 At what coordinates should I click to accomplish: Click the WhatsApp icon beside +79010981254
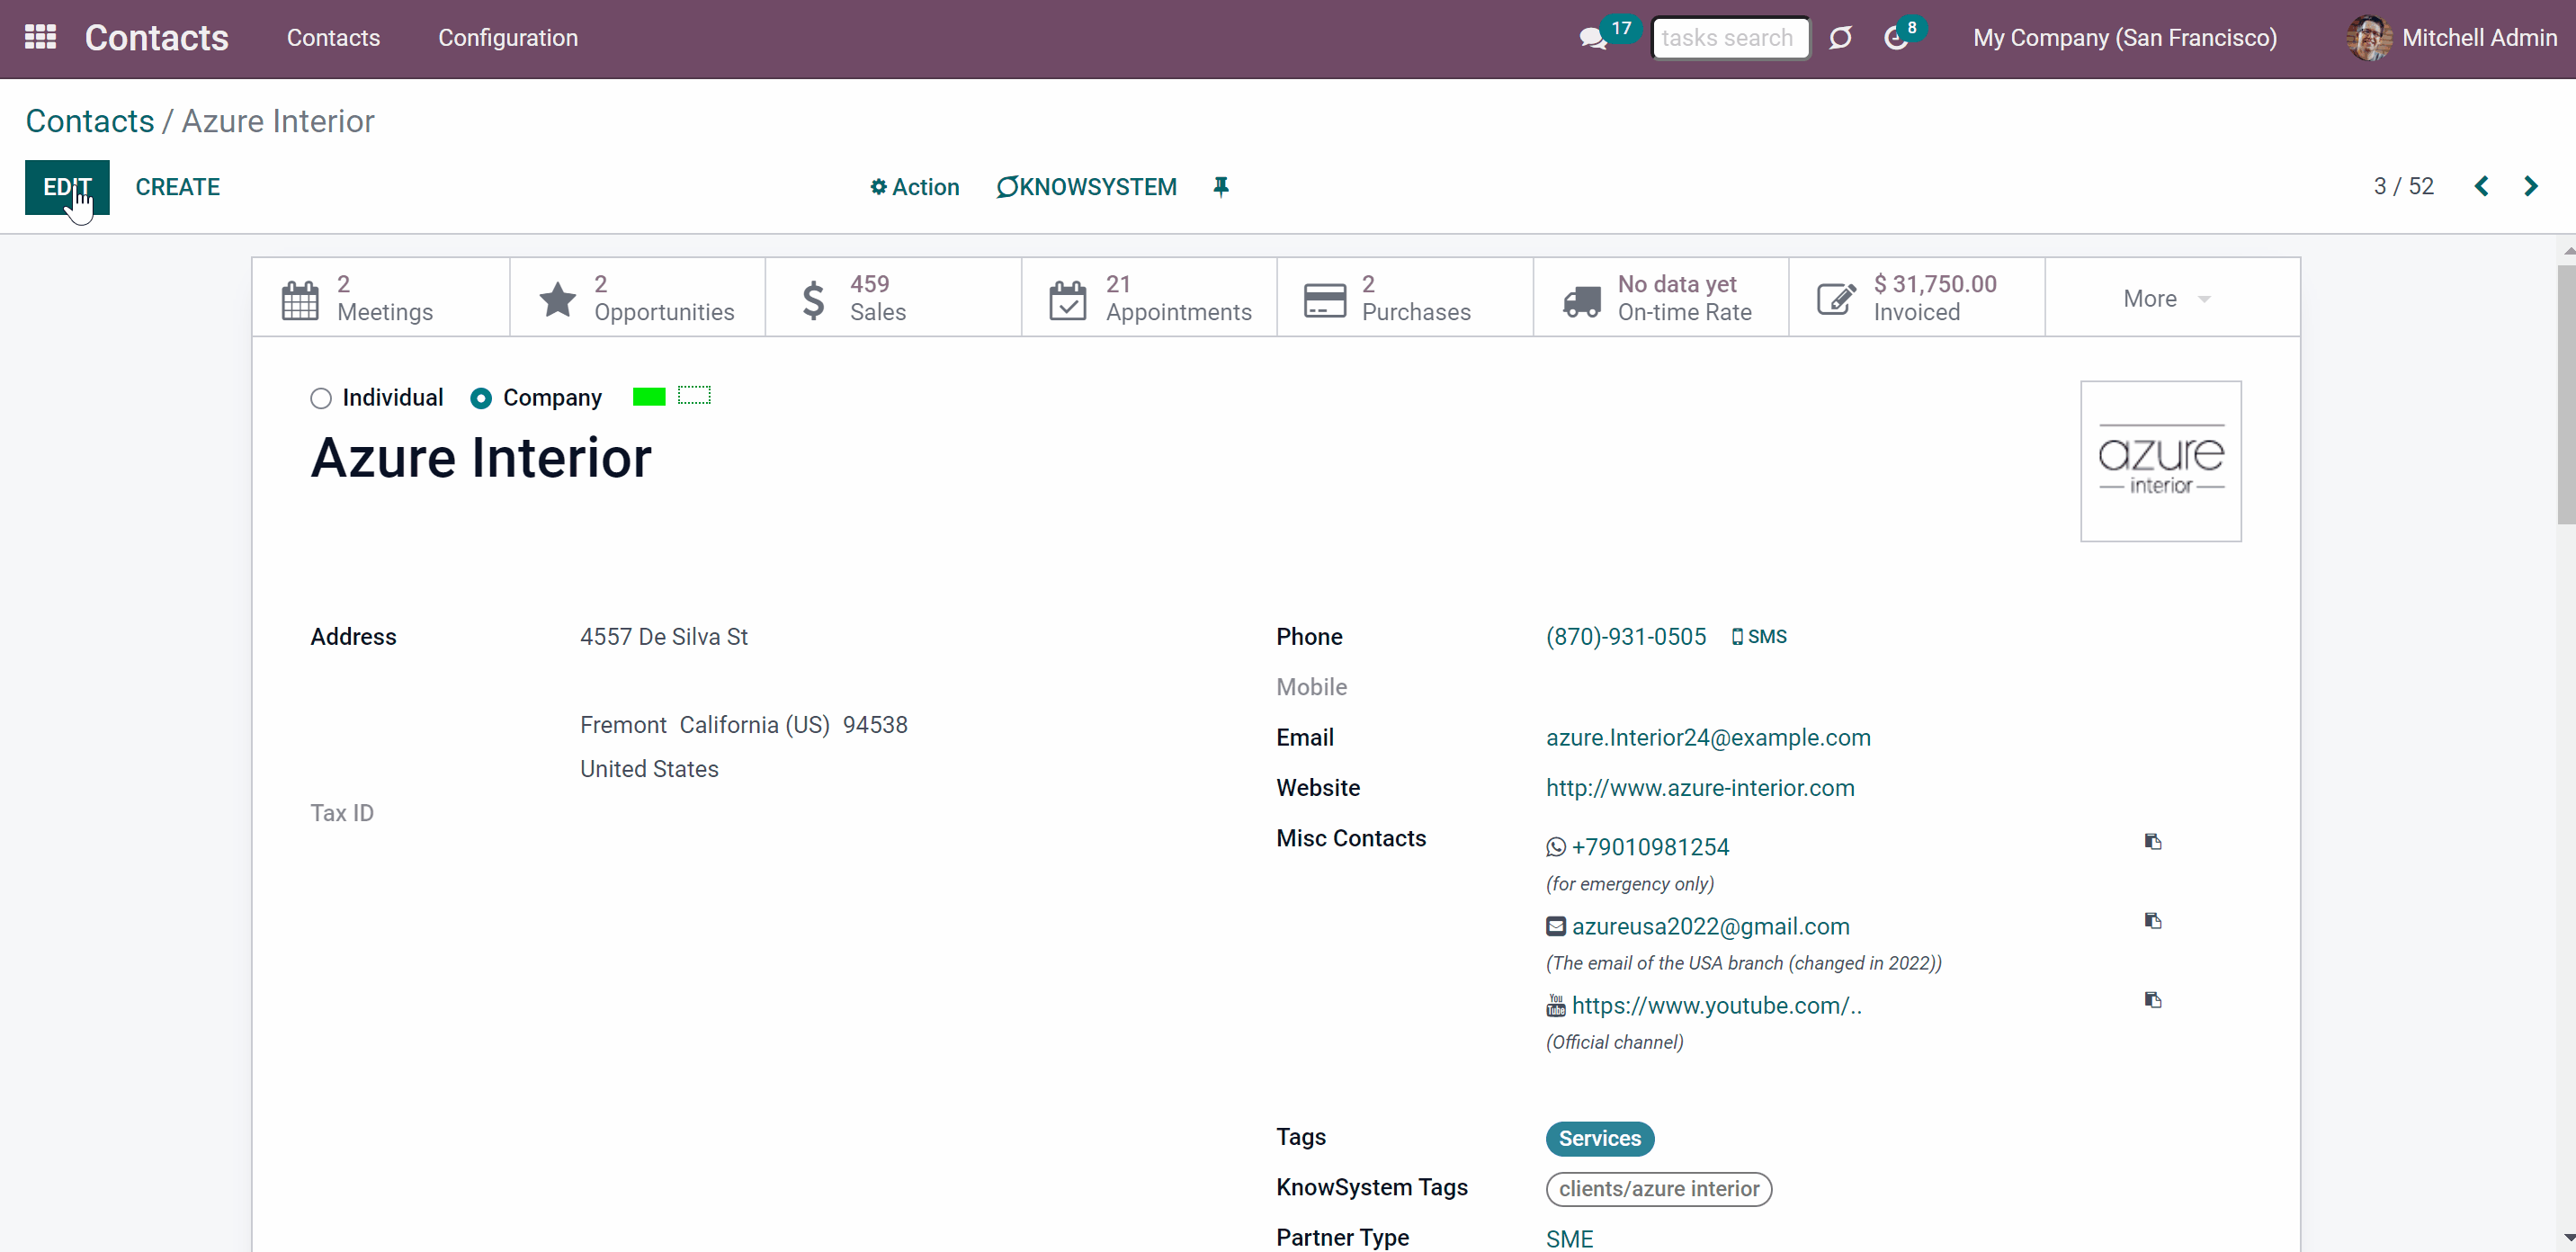pos(1556,847)
